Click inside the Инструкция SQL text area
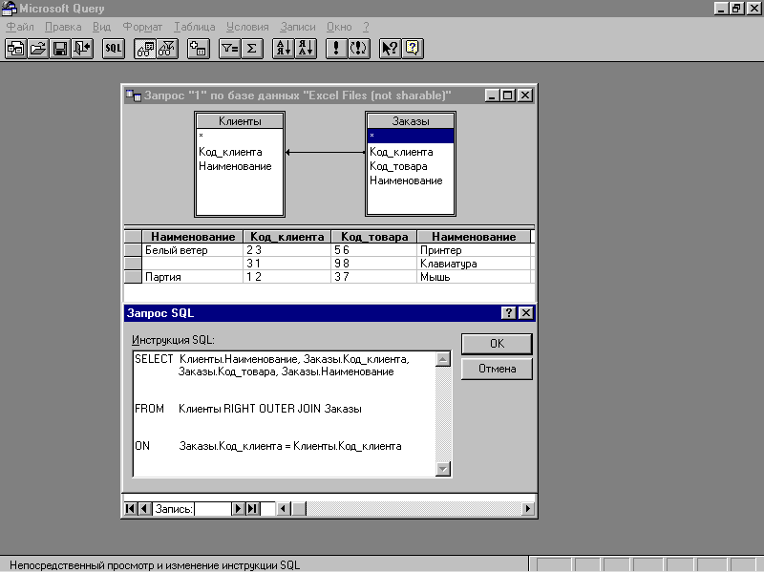 [284, 414]
